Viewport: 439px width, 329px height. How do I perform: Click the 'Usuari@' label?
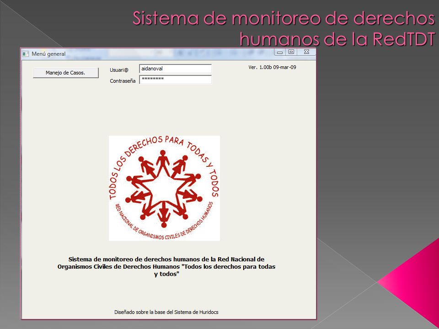coord(119,70)
